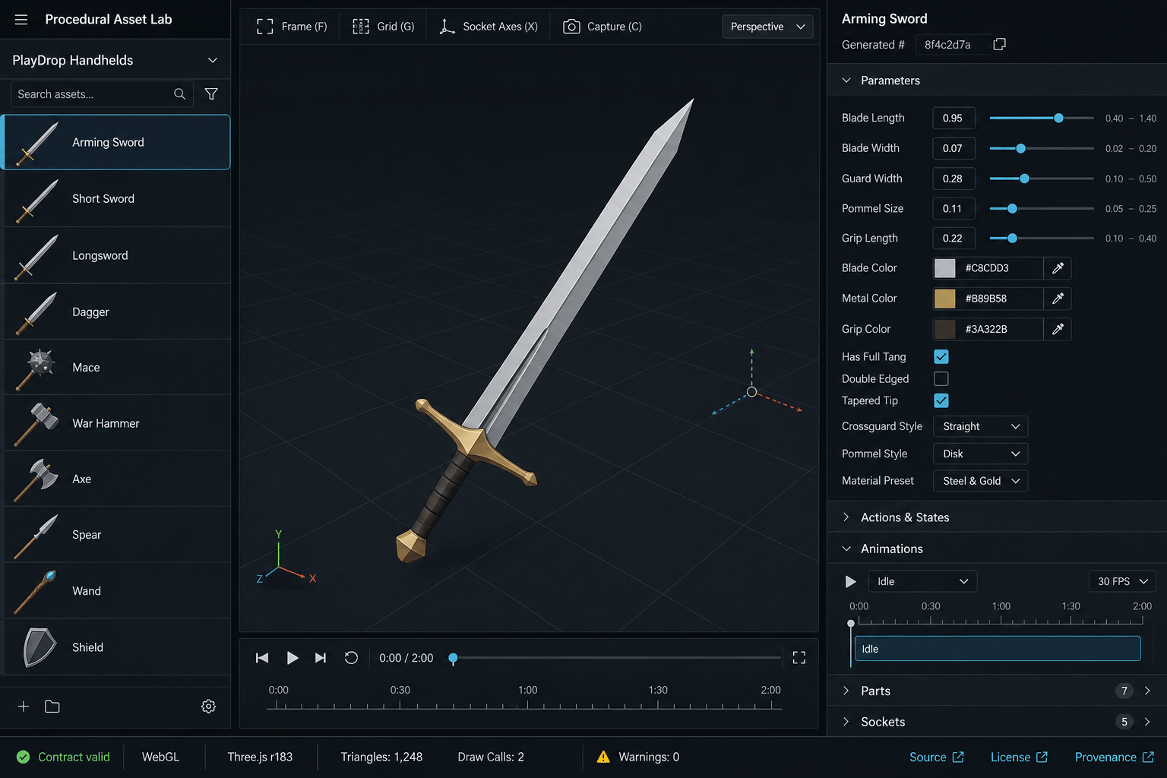Add a new asset with plus icon
Viewport: 1167px width, 778px height.
click(x=24, y=707)
